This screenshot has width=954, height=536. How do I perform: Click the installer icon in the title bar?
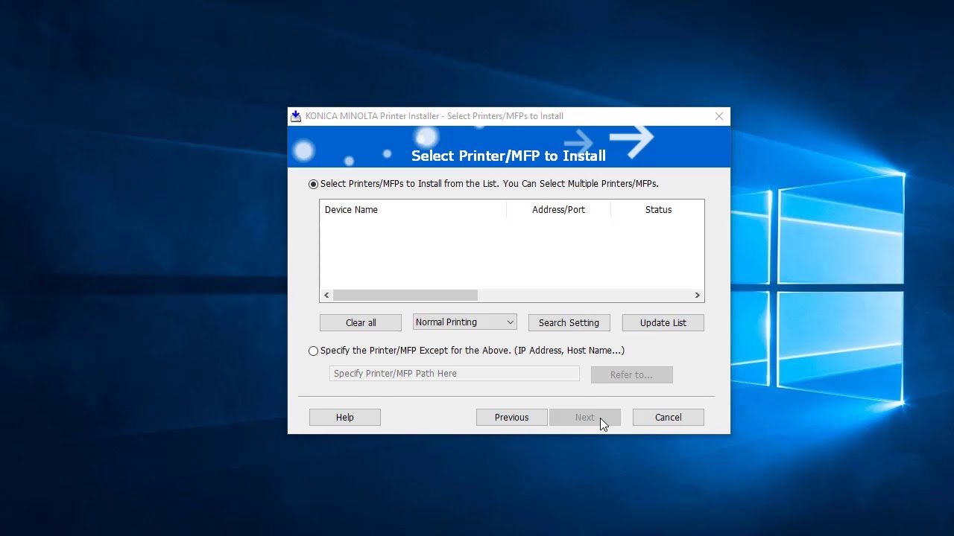pyautogui.click(x=296, y=116)
